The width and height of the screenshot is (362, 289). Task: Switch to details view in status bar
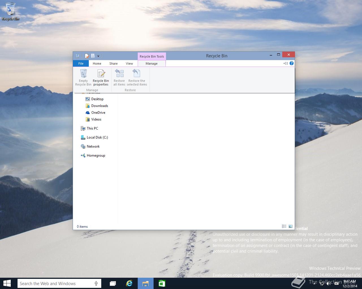(284, 226)
